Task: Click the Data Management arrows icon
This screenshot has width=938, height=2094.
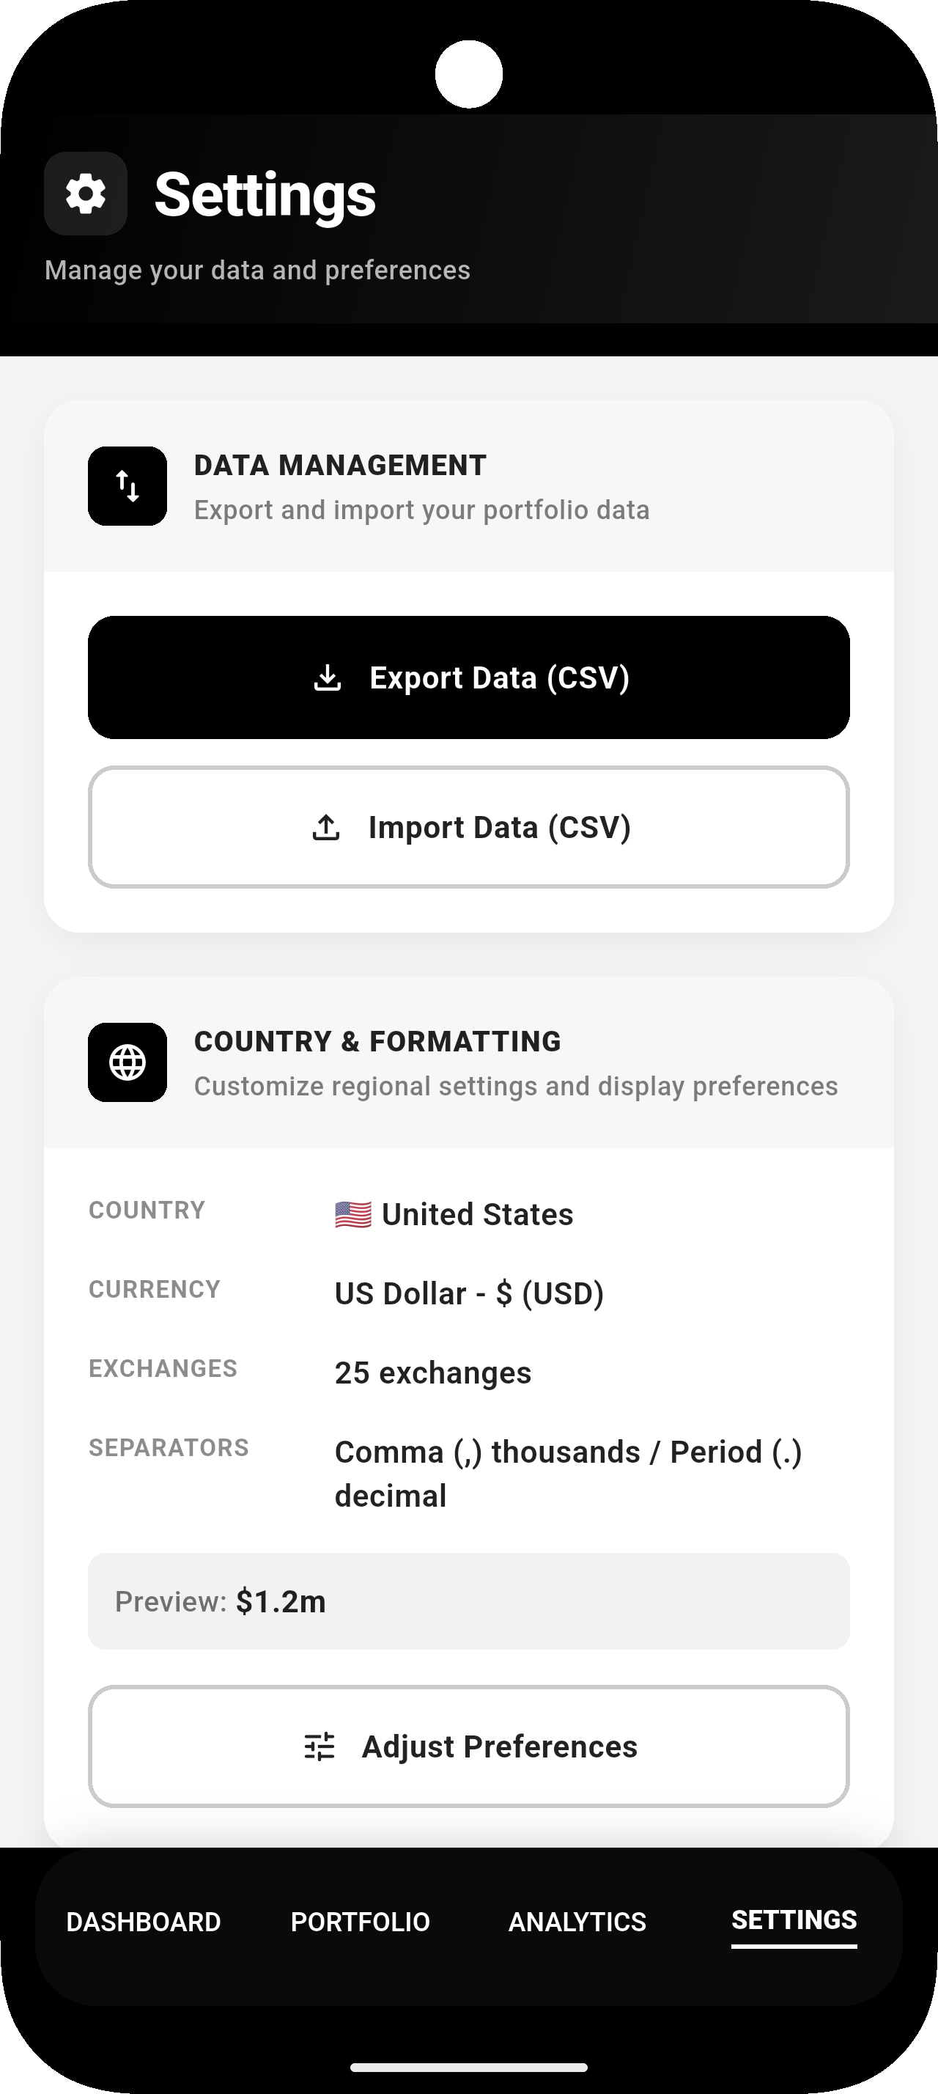Action: click(x=128, y=486)
